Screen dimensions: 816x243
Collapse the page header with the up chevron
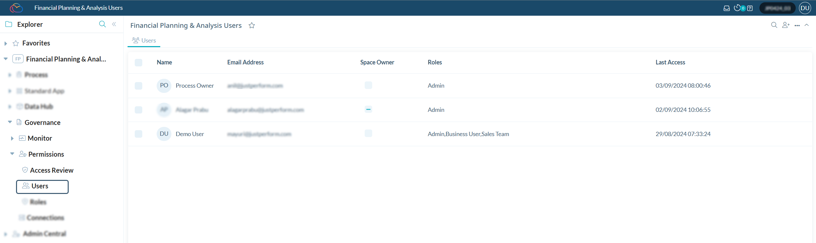807,25
